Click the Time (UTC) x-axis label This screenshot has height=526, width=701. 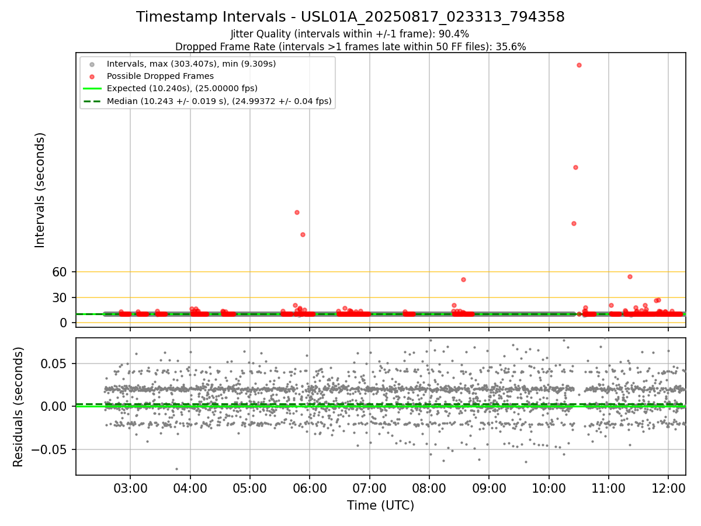coord(380,506)
